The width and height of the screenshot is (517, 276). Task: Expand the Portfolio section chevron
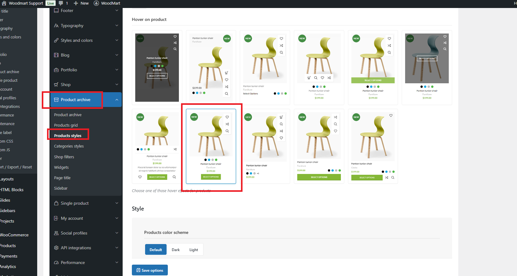(117, 70)
